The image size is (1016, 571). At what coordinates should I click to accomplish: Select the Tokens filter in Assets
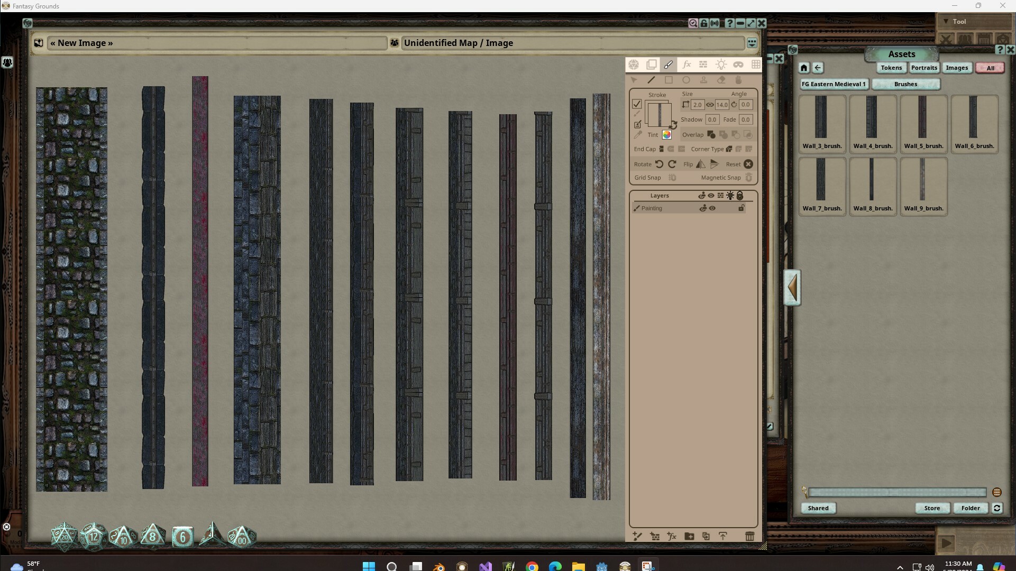click(891, 68)
